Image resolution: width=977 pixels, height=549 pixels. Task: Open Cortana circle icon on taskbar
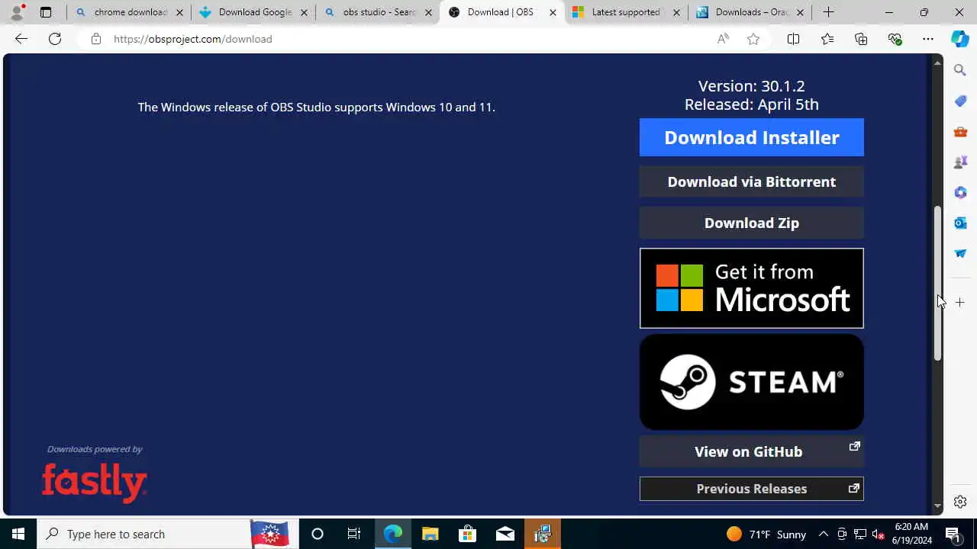pyautogui.click(x=318, y=534)
